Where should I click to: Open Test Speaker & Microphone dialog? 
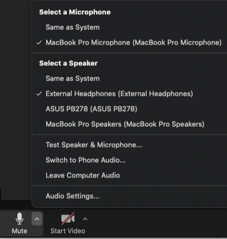[94, 145]
